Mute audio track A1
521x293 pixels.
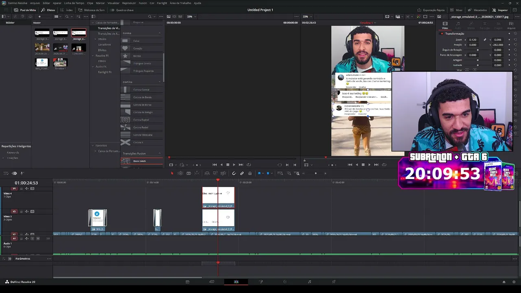(38, 238)
